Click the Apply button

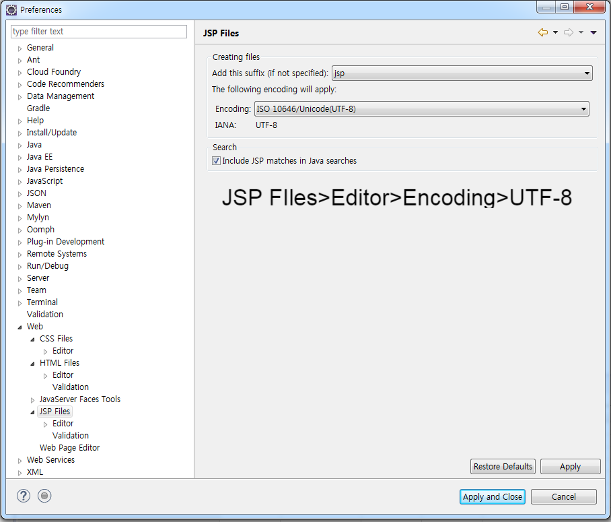point(570,467)
